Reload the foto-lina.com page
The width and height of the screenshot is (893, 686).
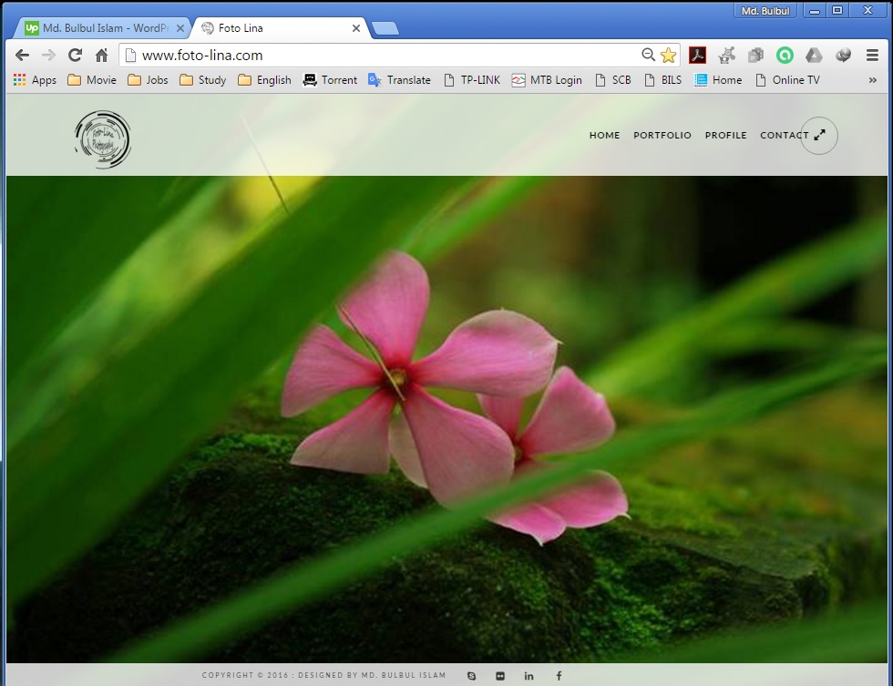pyautogui.click(x=75, y=56)
